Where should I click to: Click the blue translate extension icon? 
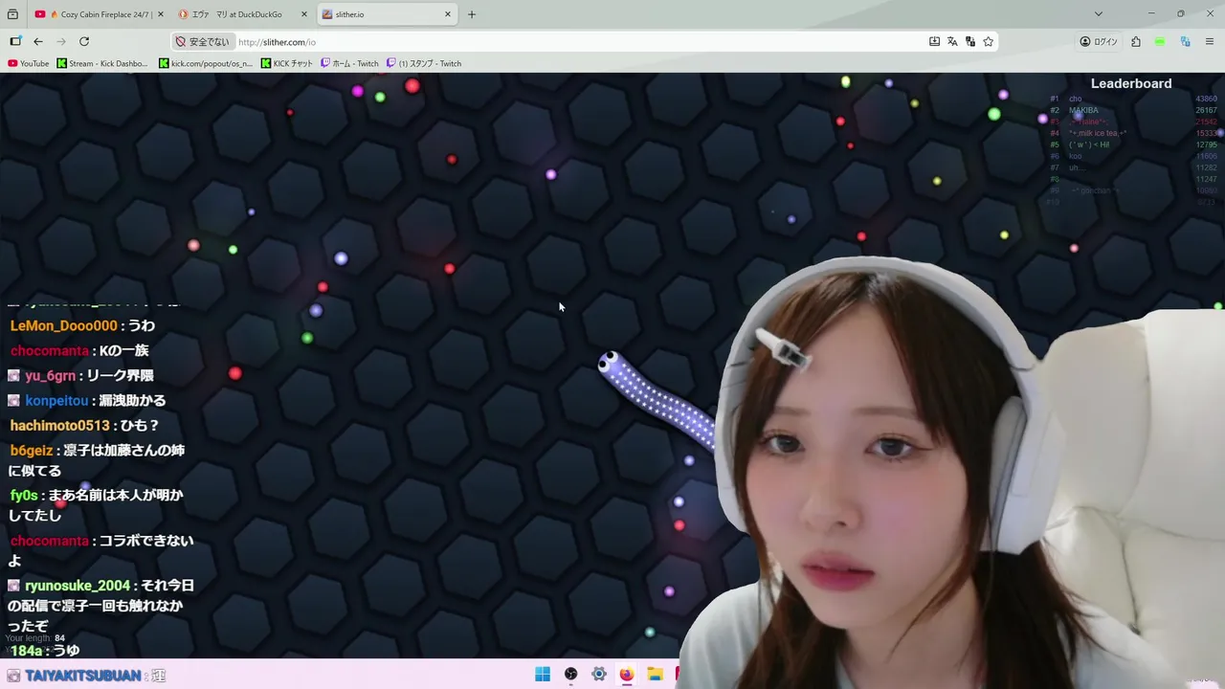(1185, 41)
